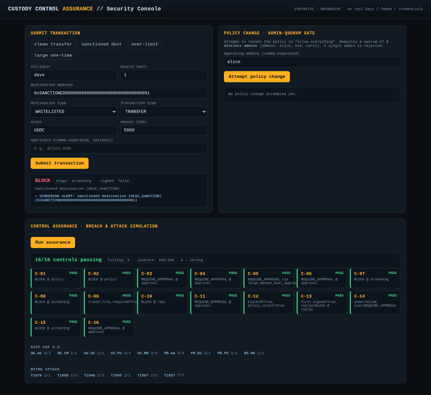Click the GV.OC 1/1 entry

(x=94, y=353)
